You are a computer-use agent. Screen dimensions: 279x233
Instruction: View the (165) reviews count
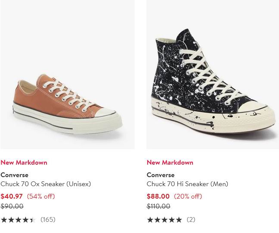(48, 220)
